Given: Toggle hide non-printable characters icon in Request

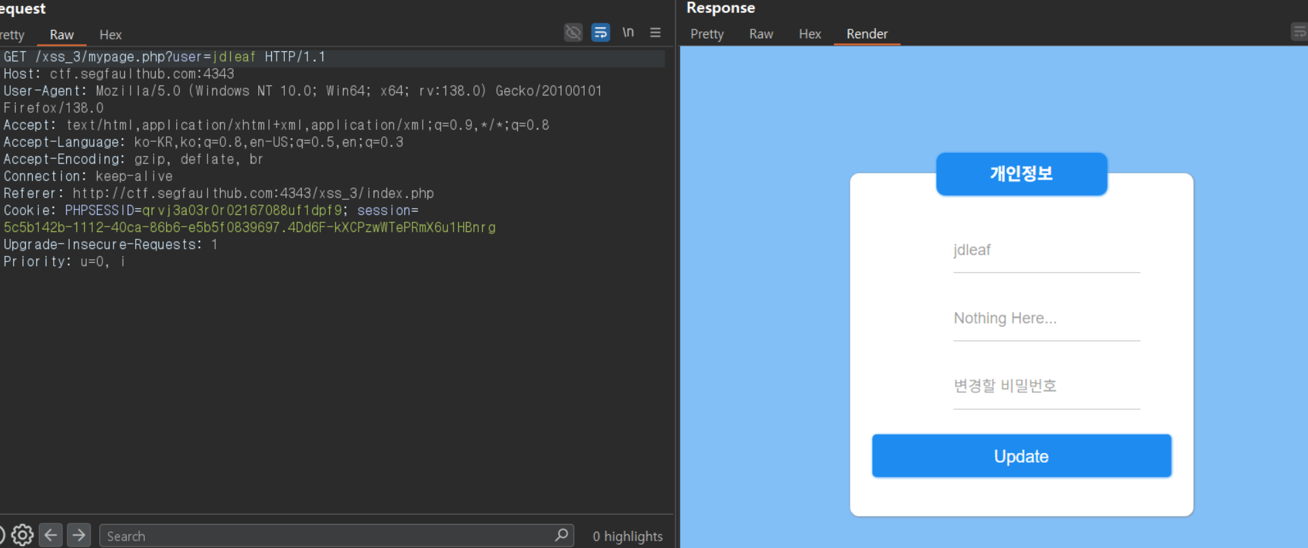Looking at the screenshot, I should coord(573,32).
